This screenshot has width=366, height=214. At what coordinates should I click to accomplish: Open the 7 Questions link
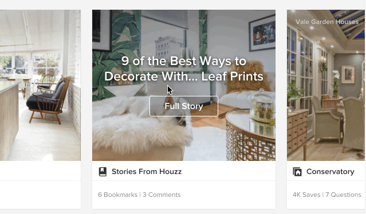tap(343, 195)
